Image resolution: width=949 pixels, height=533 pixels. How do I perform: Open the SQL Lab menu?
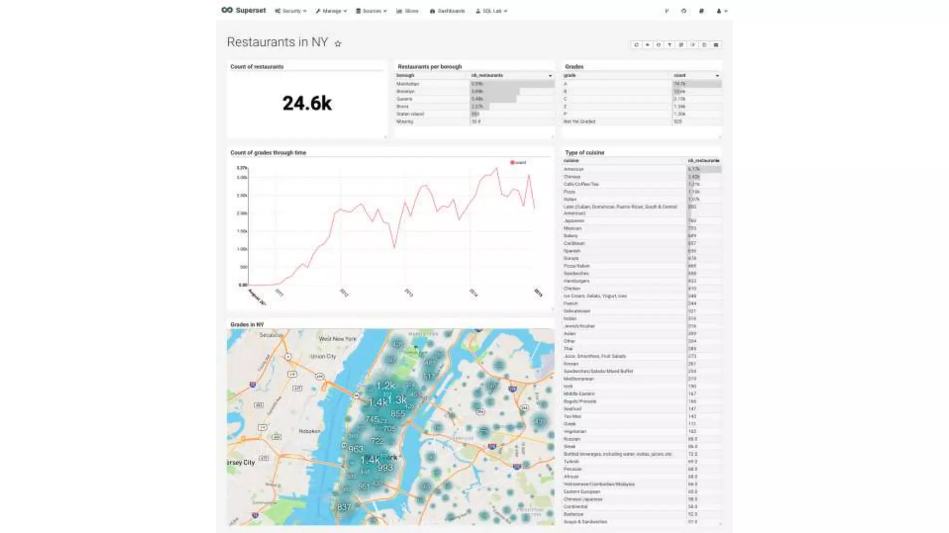tap(492, 11)
